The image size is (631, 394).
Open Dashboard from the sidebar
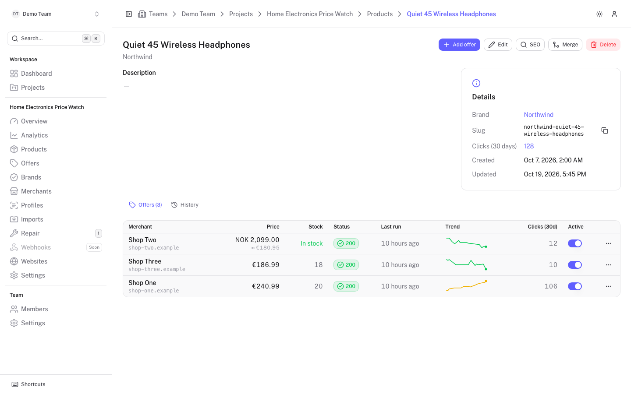click(x=56, y=74)
